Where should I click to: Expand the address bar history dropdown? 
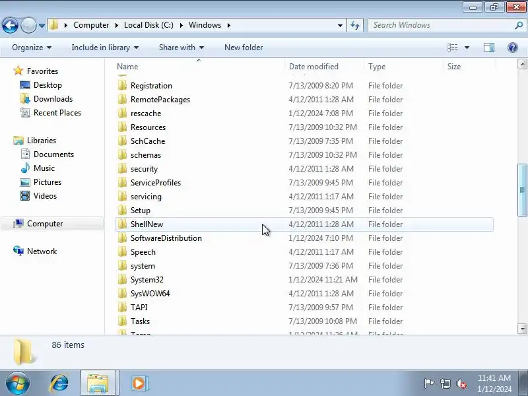point(340,25)
